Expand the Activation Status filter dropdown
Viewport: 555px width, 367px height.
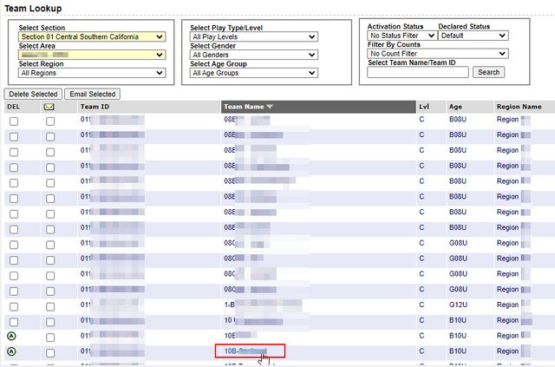tap(400, 36)
